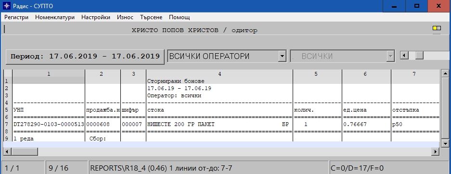This screenshot has height=174, width=451.
Task: Click the left arrow of the slider bar
Action: tap(404, 56)
